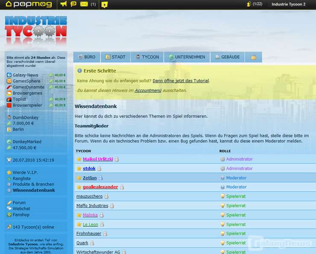The image size is (316, 254).
Task: Click the info icon beside Erste Schritte
Action: click(79, 71)
